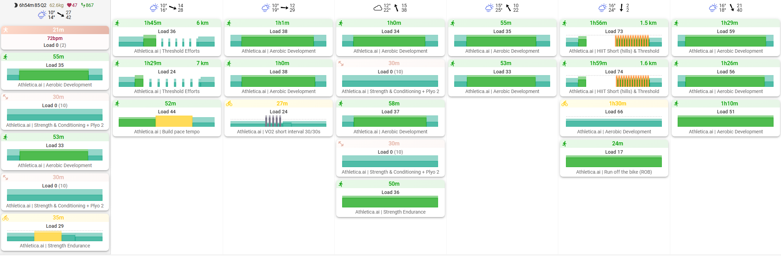Screen dimensions: 781x256
Task: Click the run icon on the 1h10m workout
Action: pos(676,104)
